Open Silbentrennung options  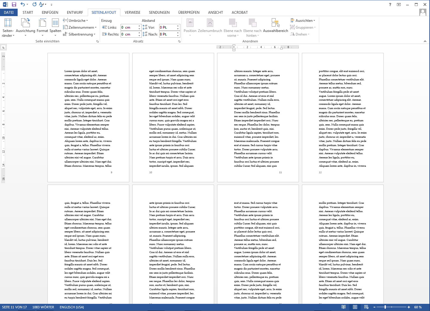click(x=79, y=34)
